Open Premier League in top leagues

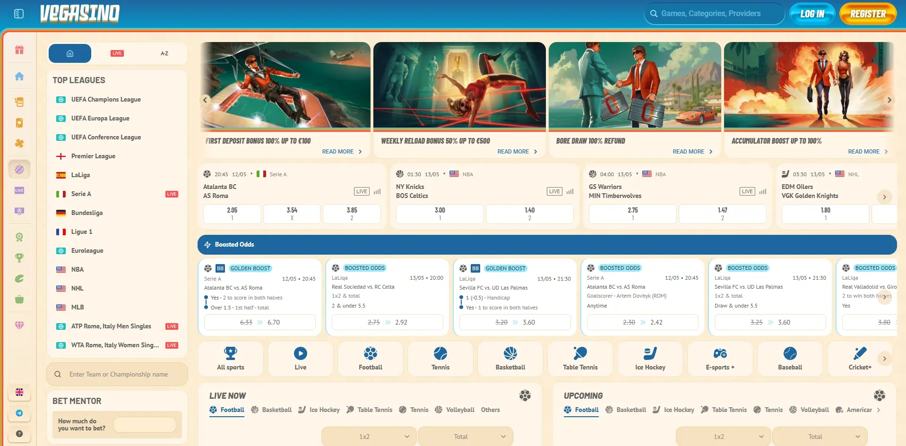point(117,156)
